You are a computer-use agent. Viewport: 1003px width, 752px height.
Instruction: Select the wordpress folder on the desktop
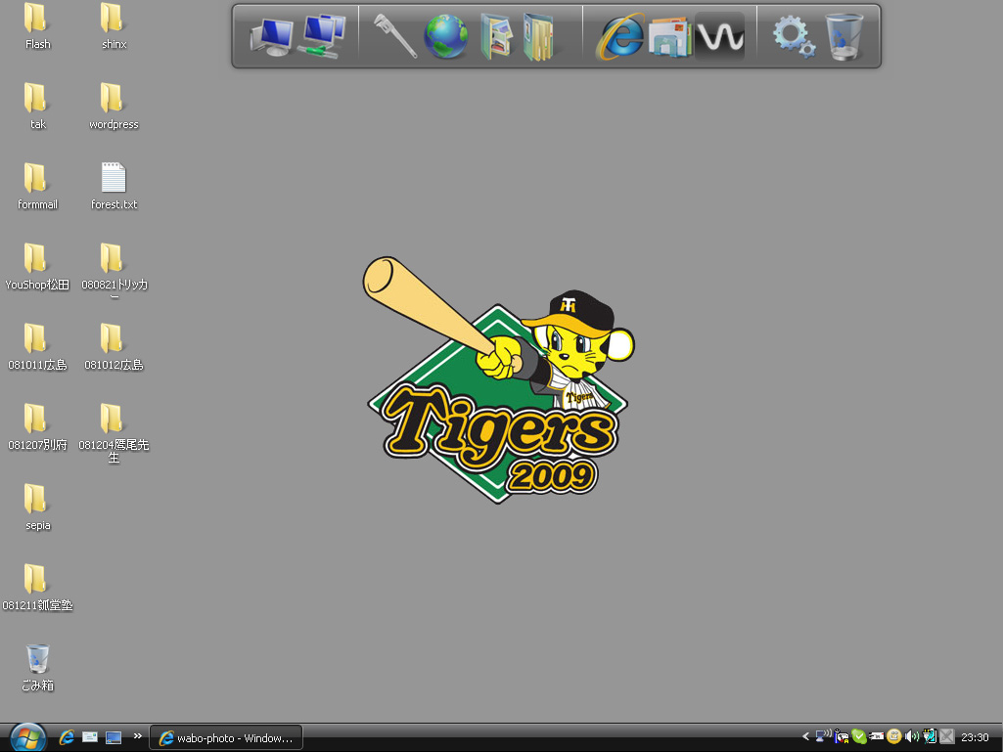[114, 107]
